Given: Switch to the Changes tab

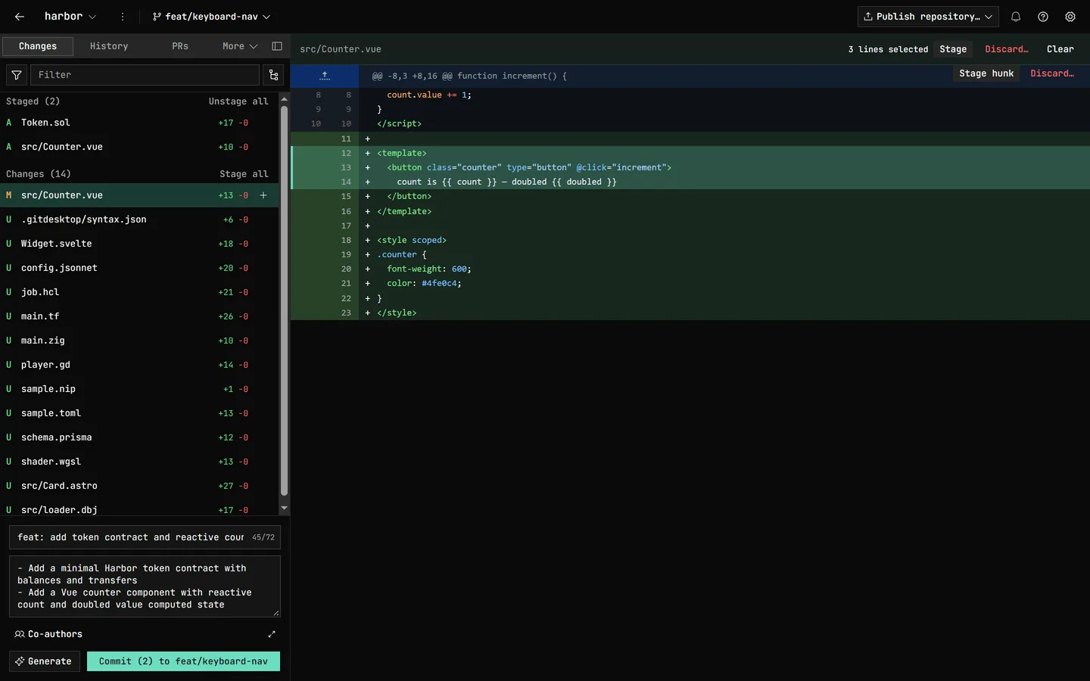Looking at the screenshot, I should click(x=38, y=46).
